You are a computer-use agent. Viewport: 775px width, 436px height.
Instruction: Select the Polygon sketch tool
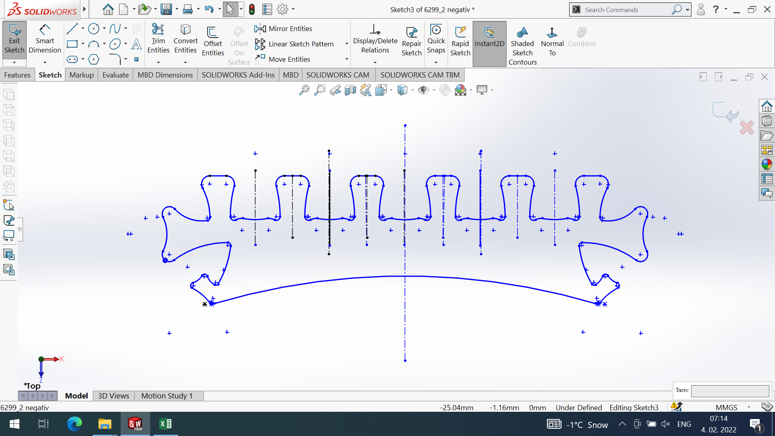point(94,59)
